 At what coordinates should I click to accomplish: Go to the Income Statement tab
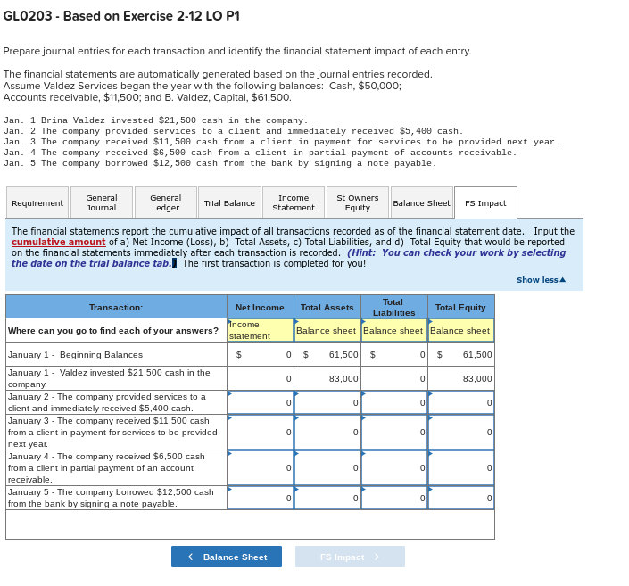pyautogui.click(x=294, y=202)
